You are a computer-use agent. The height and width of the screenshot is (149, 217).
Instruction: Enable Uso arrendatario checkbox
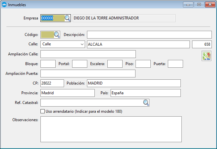pyautogui.click(x=43, y=111)
